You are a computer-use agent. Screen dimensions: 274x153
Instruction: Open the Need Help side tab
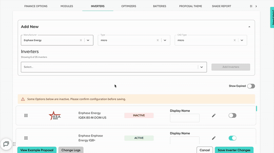tap(272, 17)
